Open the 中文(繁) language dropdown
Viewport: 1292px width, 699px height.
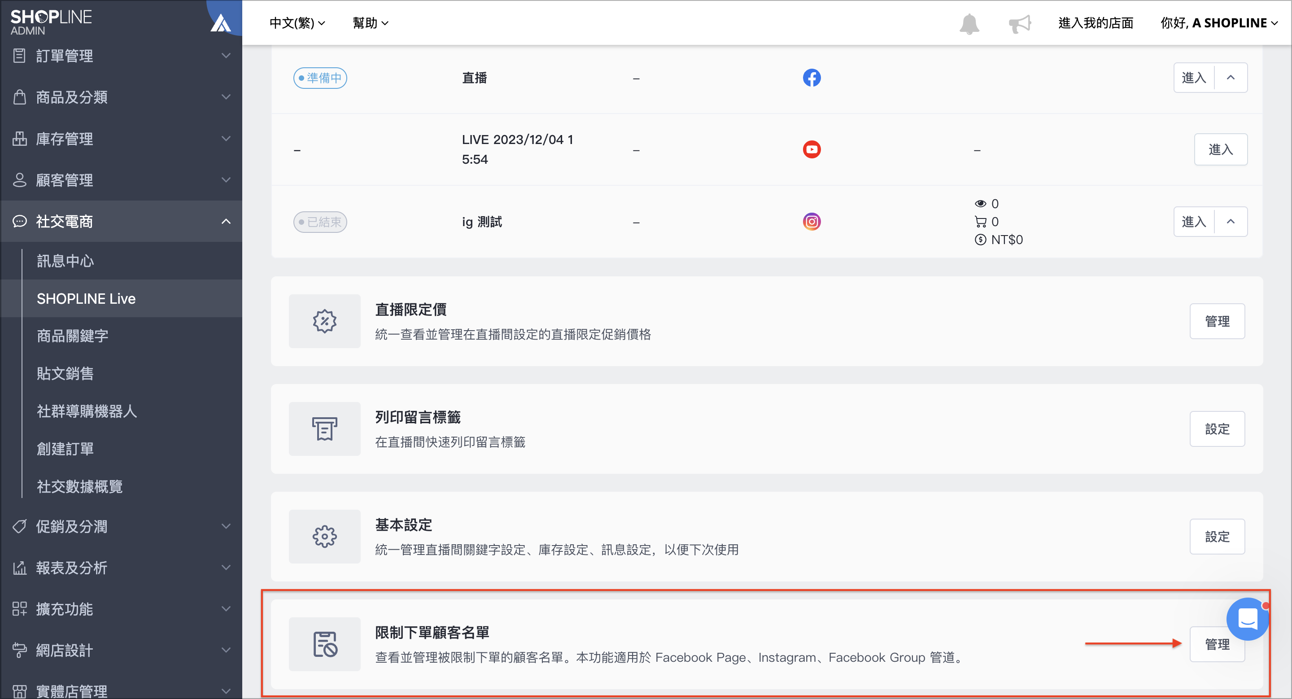point(297,23)
